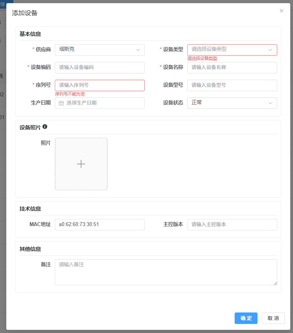Click the 备注 textarea

pos(166,272)
